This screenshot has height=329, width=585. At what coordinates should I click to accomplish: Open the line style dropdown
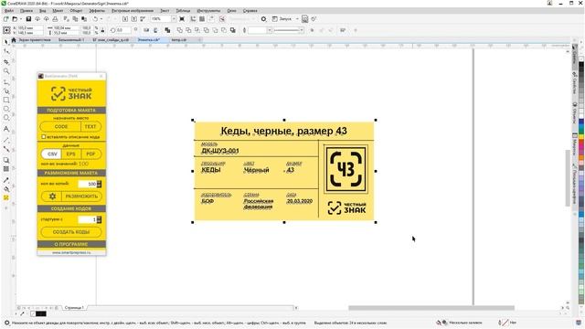[302, 30]
